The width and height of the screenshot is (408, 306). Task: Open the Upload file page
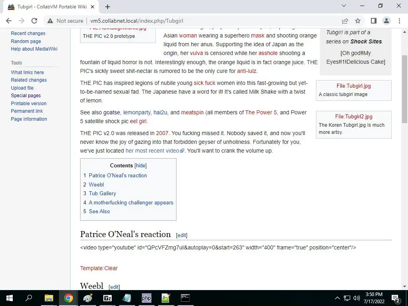pyautogui.click(x=22, y=88)
